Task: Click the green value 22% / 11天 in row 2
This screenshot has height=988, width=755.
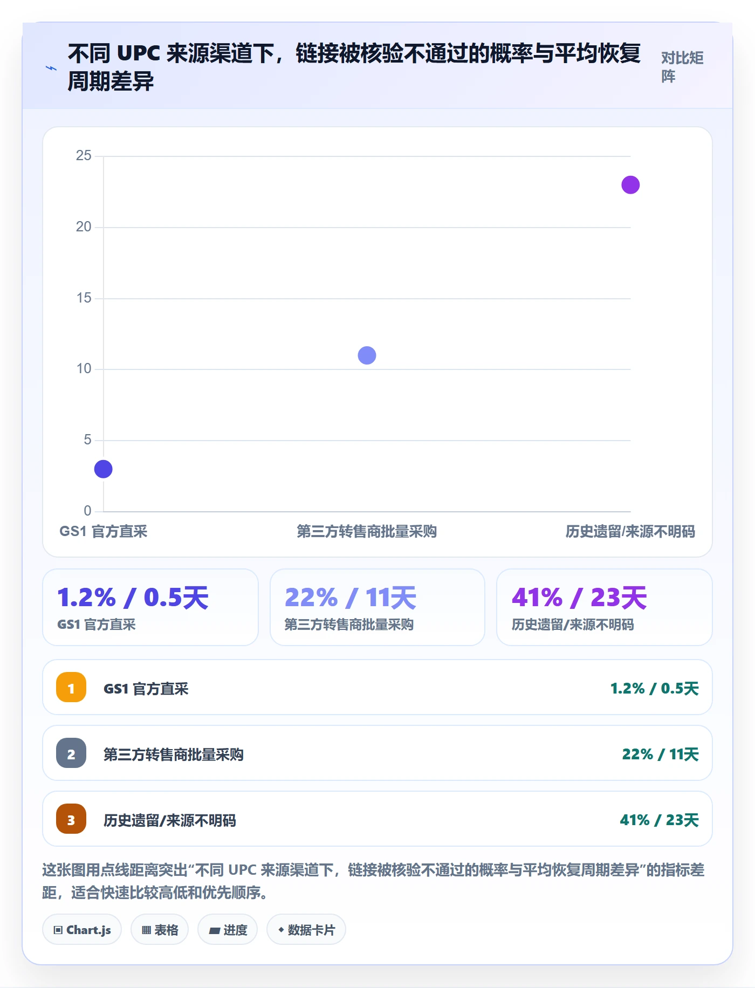Action: click(x=660, y=754)
